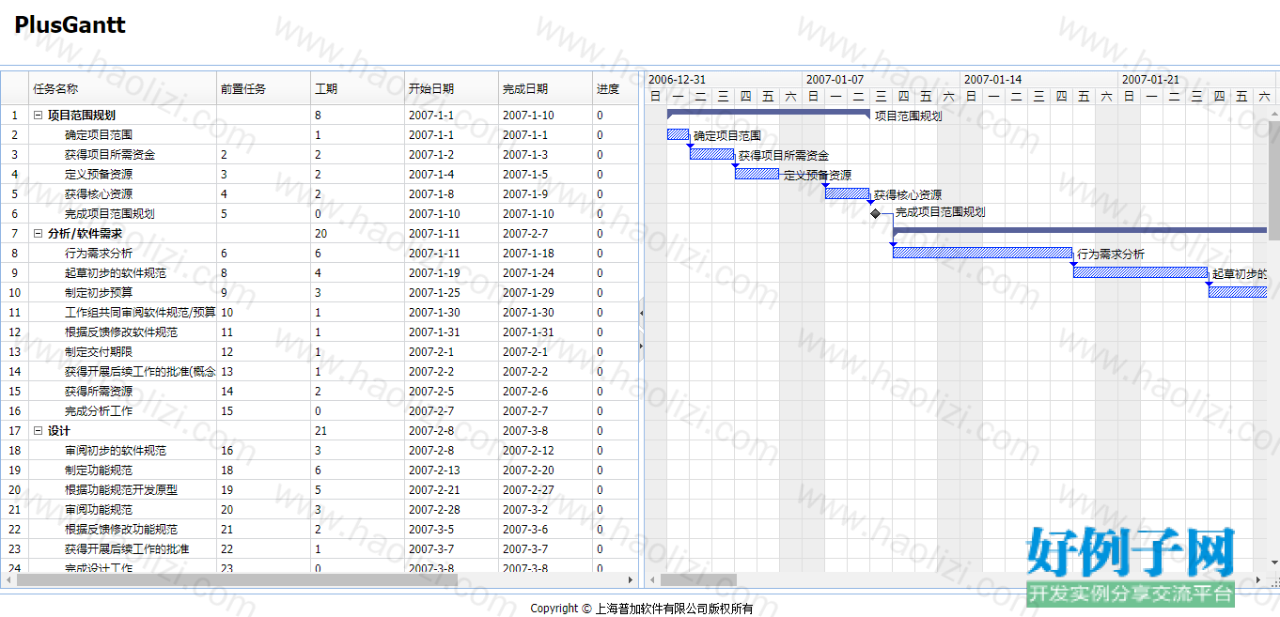Image resolution: width=1280 pixels, height=617 pixels.
Task: Select the 审阅功能规范 task row
Action: [320, 509]
